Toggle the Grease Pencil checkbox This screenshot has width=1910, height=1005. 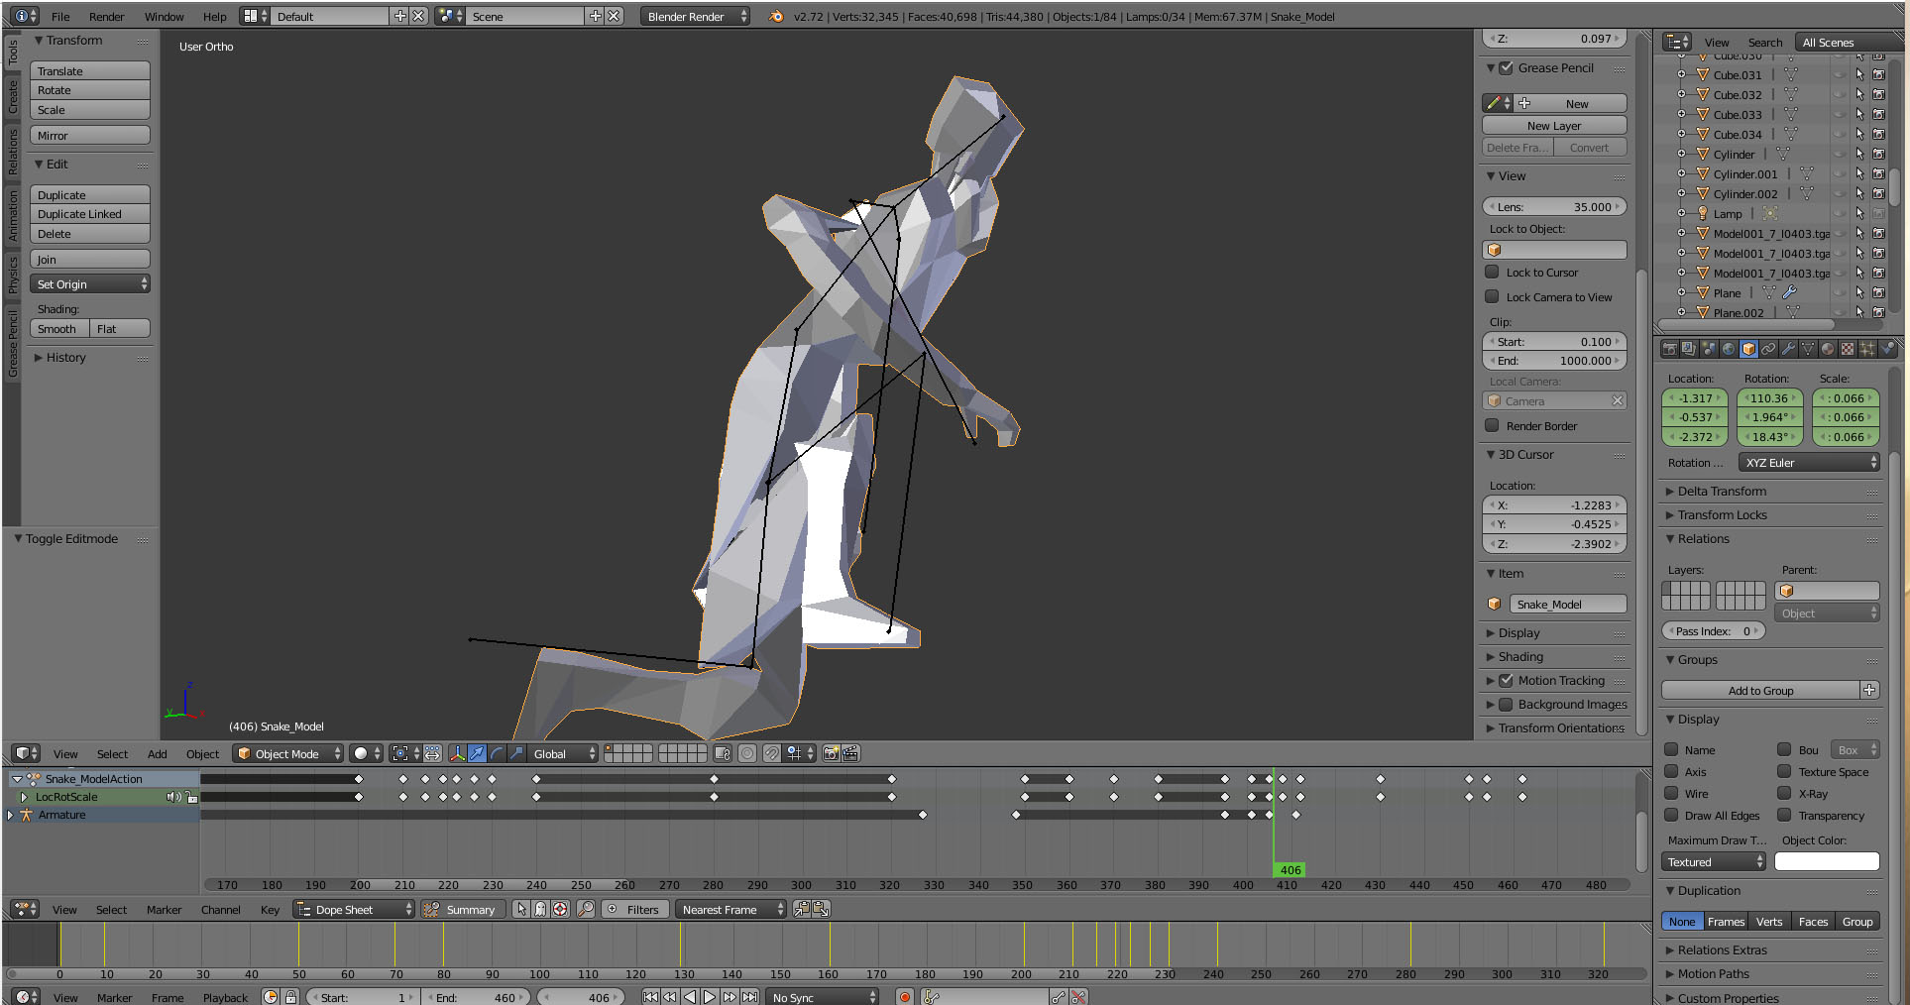coord(1506,67)
